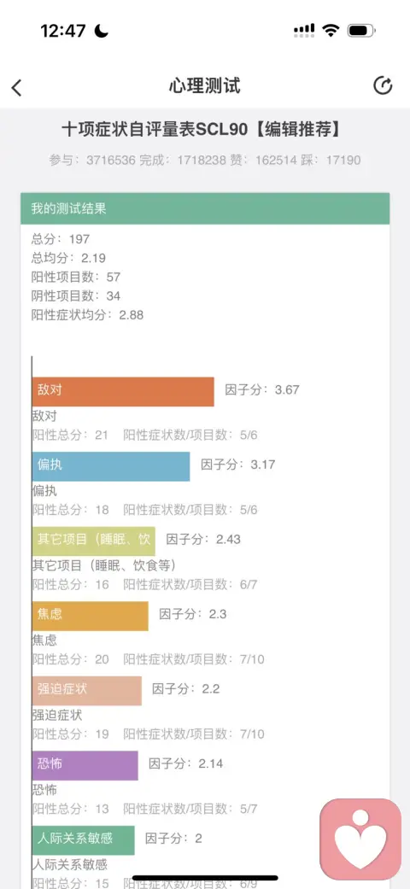
Task: Select the purple 恐怖 bar
Action: coord(85,765)
